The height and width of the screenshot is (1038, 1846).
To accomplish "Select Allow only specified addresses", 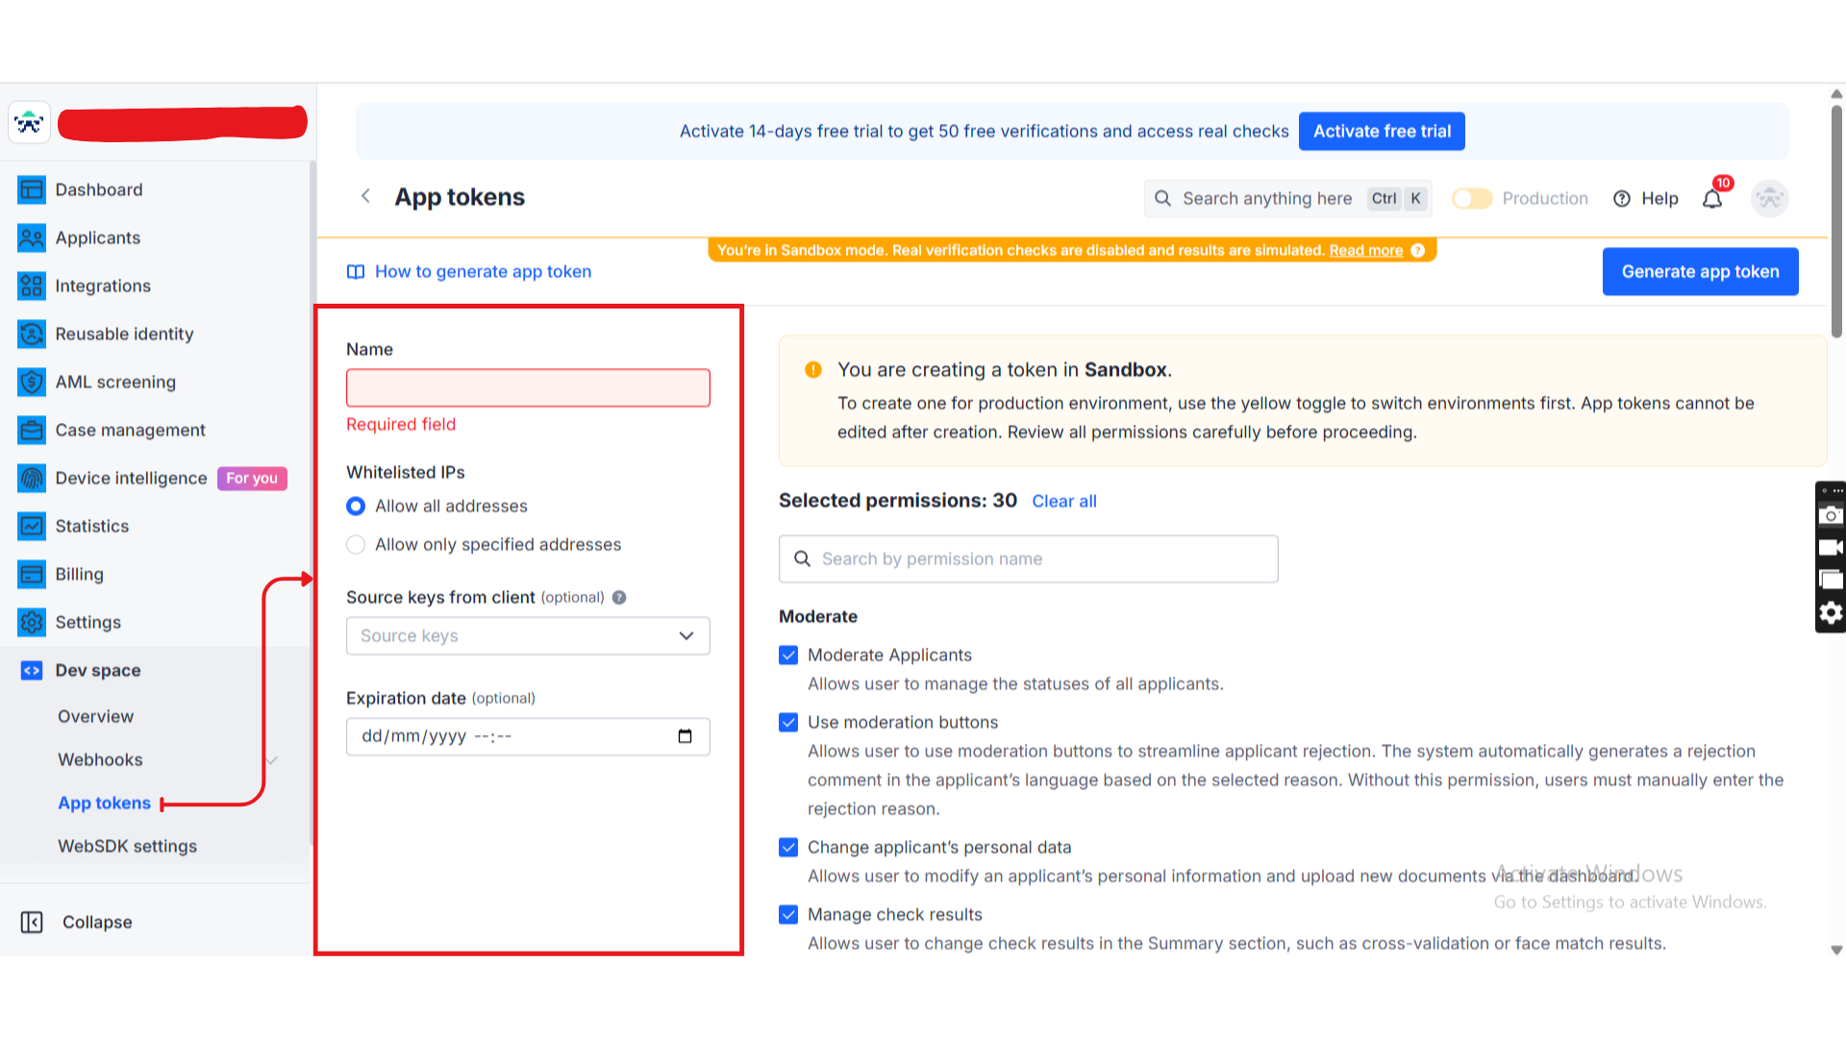I will [356, 545].
